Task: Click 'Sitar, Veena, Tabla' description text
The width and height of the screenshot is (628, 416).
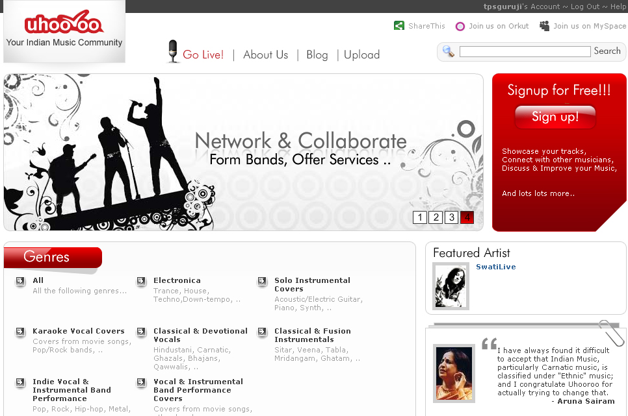Action: click(x=317, y=354)
